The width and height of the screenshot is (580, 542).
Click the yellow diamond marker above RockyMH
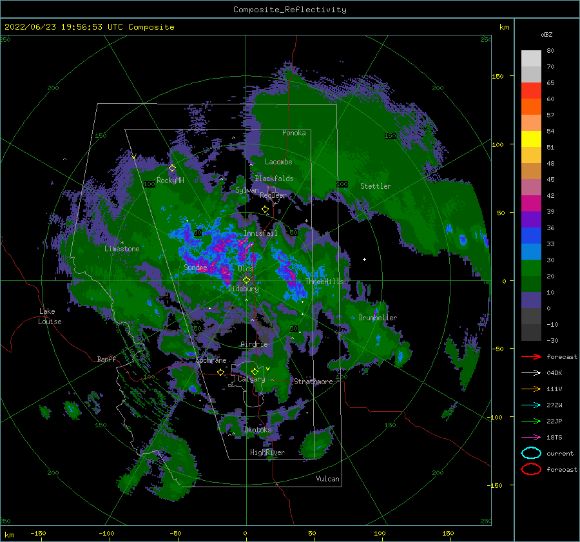pyautogui.click(x=172, y=168)
